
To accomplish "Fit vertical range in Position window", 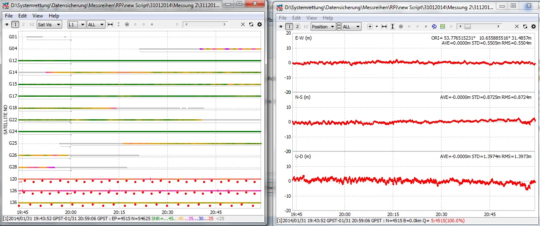I will click(392, 27).
